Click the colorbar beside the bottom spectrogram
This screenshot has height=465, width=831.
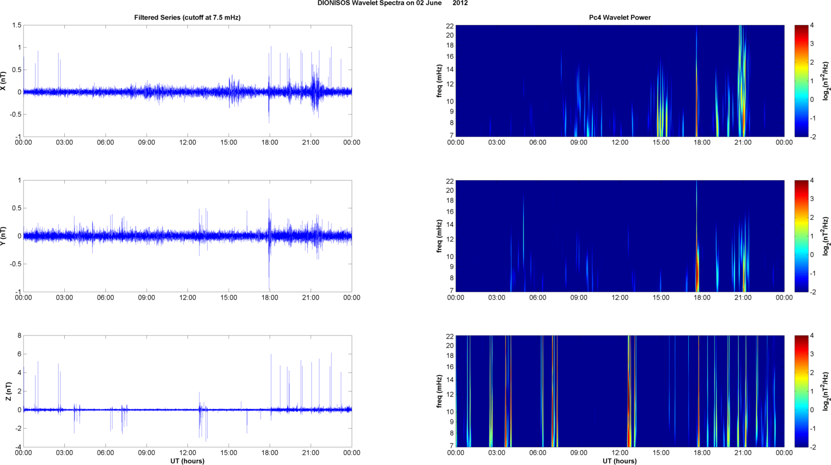click(801, 391)
